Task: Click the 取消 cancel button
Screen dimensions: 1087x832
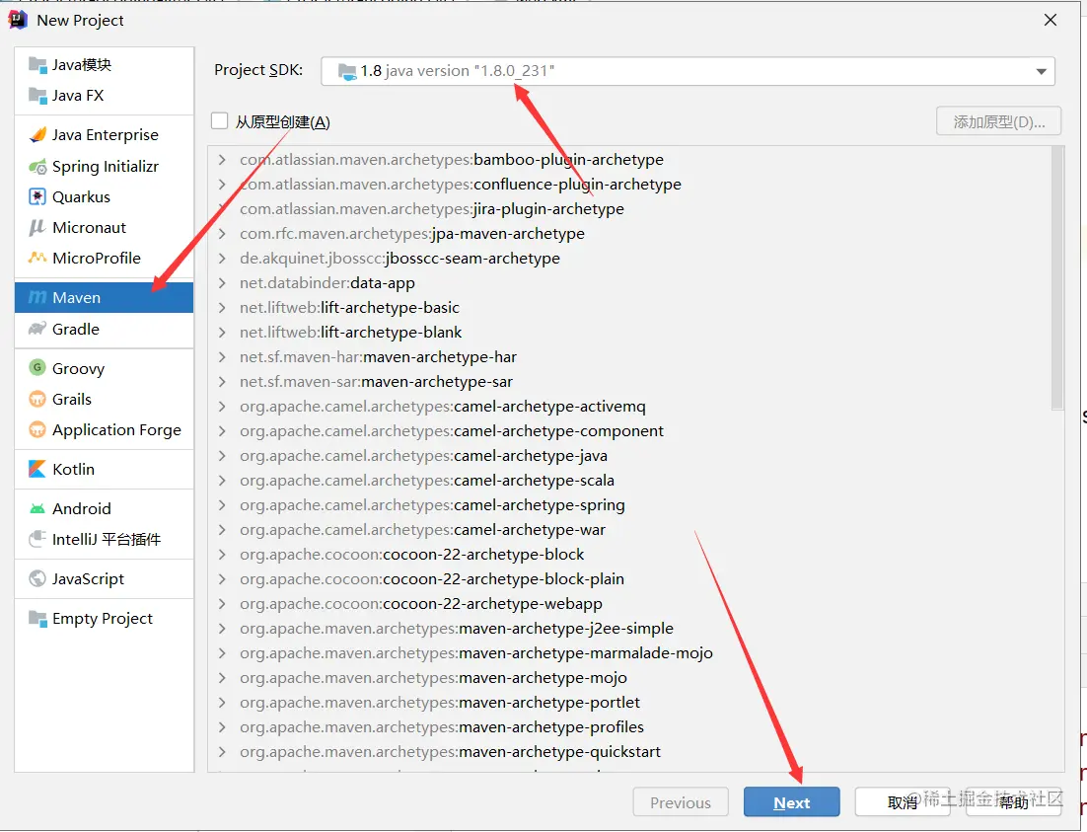Action: coord(903,802)
